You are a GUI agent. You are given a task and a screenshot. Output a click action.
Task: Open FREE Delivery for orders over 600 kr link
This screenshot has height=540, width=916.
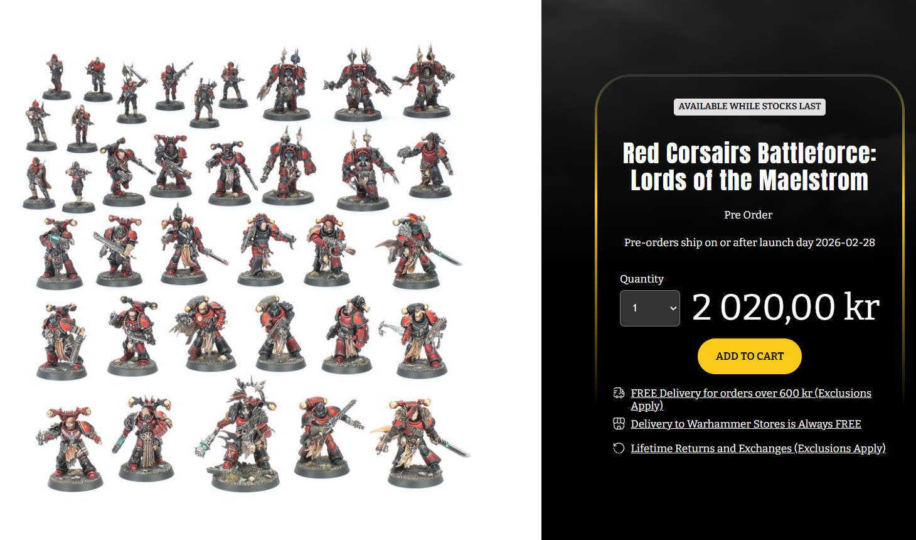pyautogui.click(x=750, y=399)
